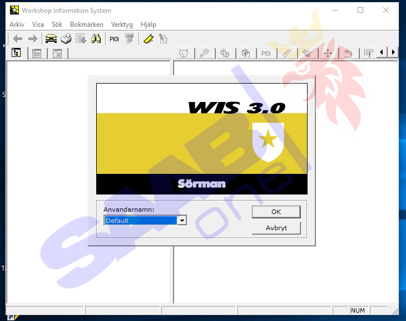The image size is (406, 321).
Task: Click the Default username field
Action: tap(141, 221)
